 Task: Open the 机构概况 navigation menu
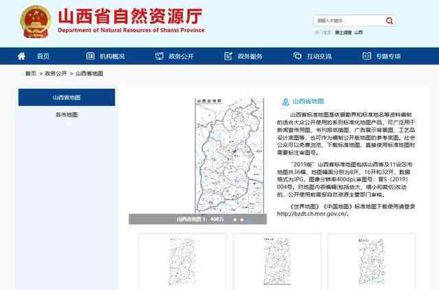coord(112,56)
